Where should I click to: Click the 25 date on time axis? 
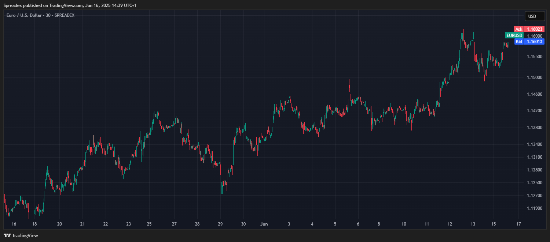[x=149, y=224]
